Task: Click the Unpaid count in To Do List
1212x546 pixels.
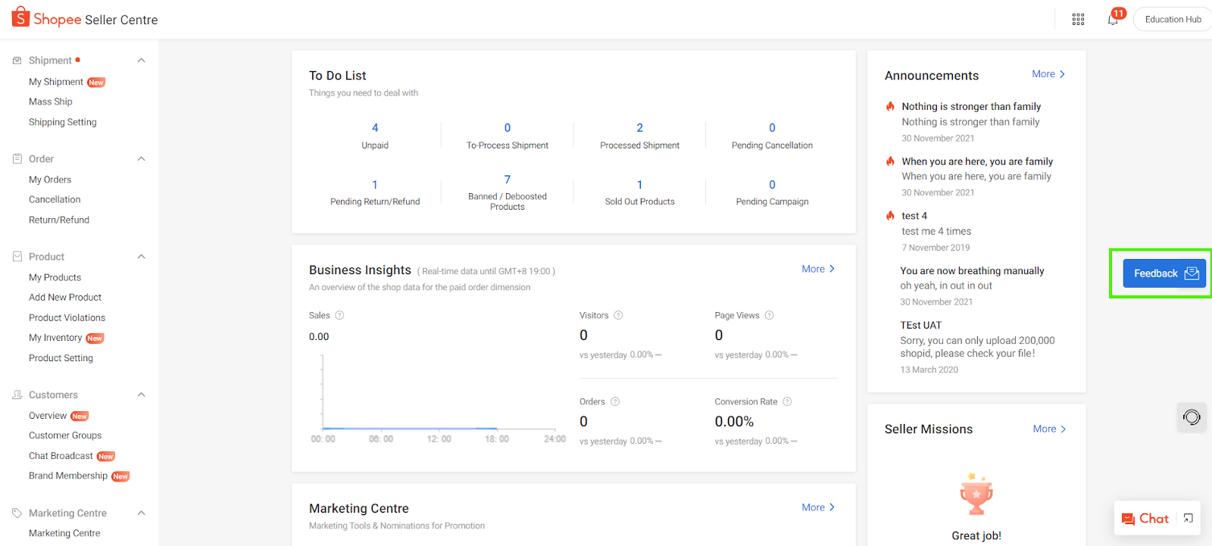Action: (x=375, y=128)
